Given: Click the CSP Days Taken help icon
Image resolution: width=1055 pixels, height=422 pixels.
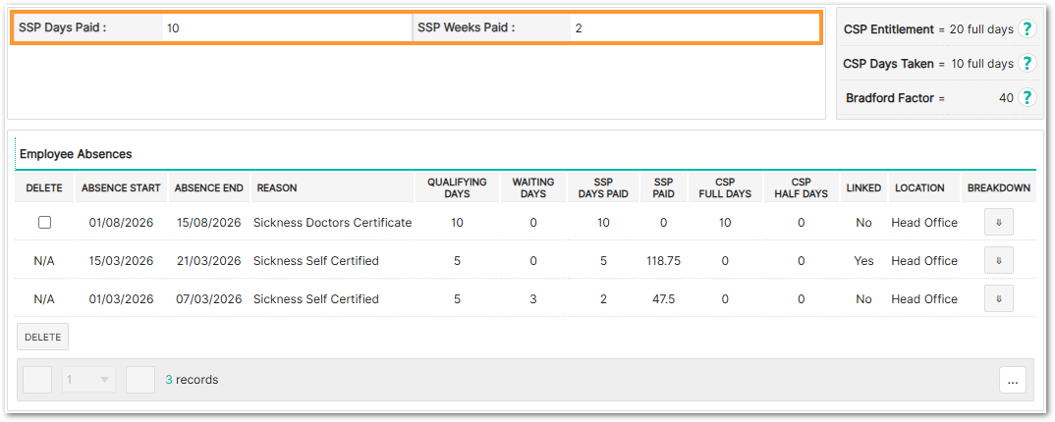Looking at the screenshot, I should pos(1027,63).
